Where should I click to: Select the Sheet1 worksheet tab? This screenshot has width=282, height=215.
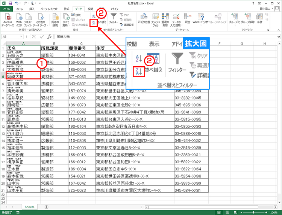click(x=29, y=207)
